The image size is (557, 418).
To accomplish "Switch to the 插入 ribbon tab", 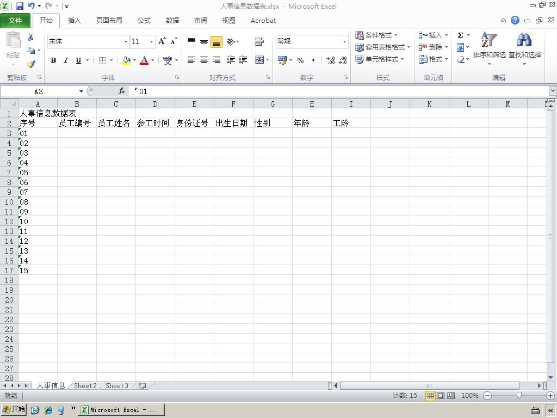I will [74, 20].
